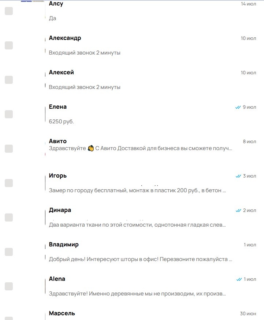Check the box for Алексей chat

point(9,80)
